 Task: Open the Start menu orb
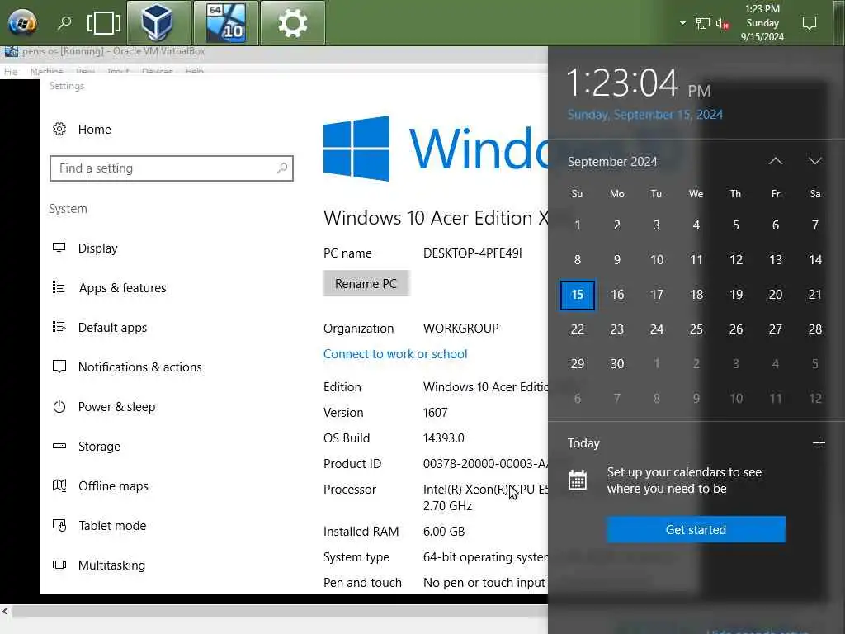(21, 22)
